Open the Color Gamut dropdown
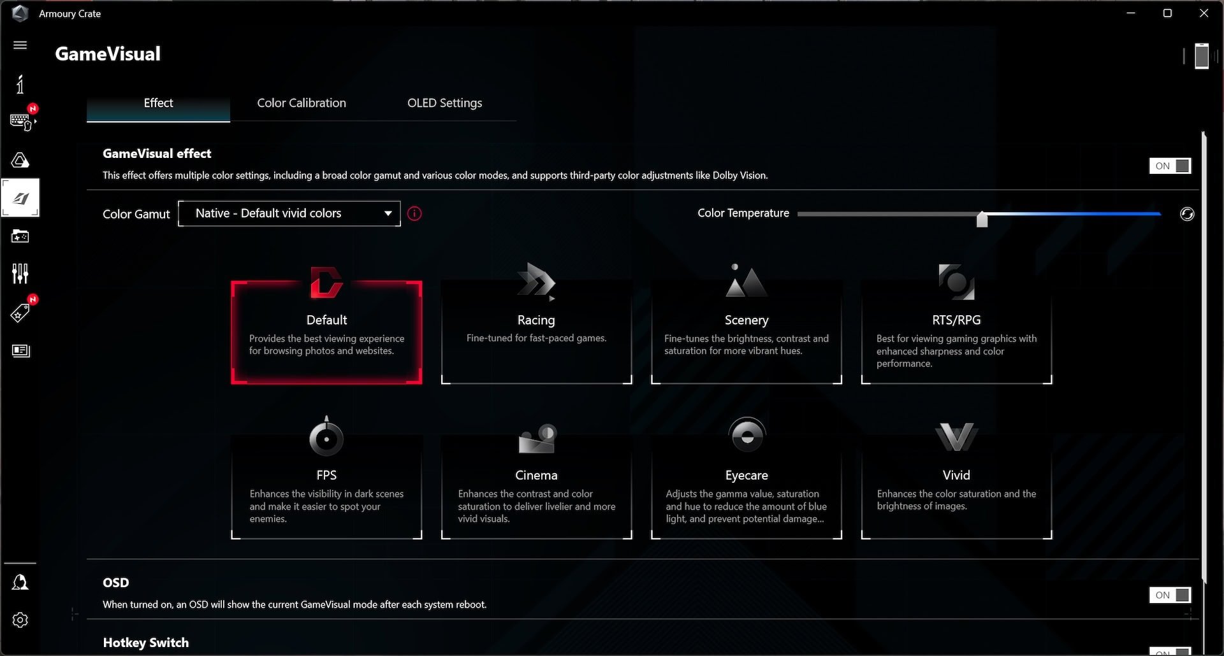1224x656 pixels. click(289, 213)
